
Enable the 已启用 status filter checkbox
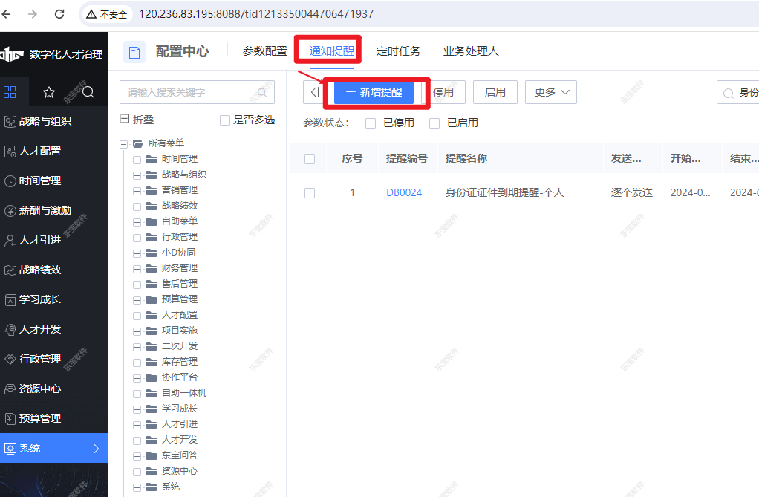point(434,123)
